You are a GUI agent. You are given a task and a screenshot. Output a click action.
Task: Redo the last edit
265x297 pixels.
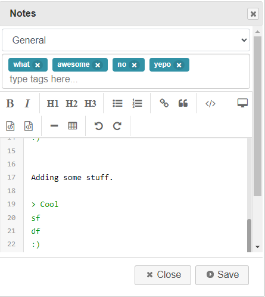coord(117,126)
